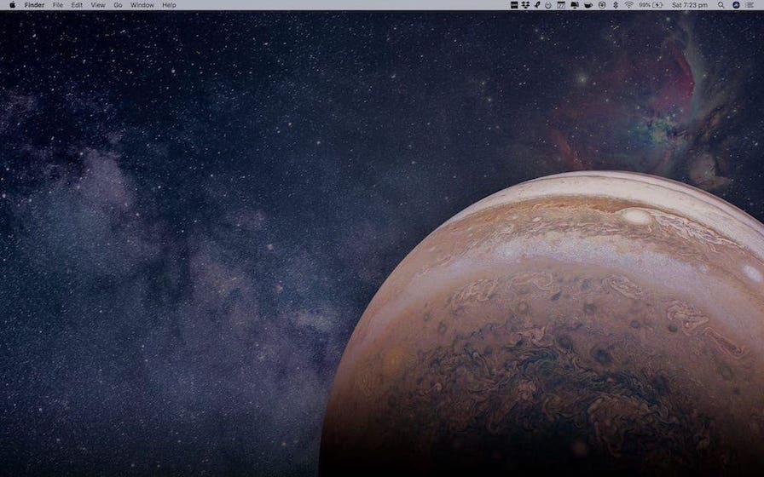The height and width of the screenshot is (477, 764).
Task: Click the rocket menu bar icon
Action: (537, 5)
